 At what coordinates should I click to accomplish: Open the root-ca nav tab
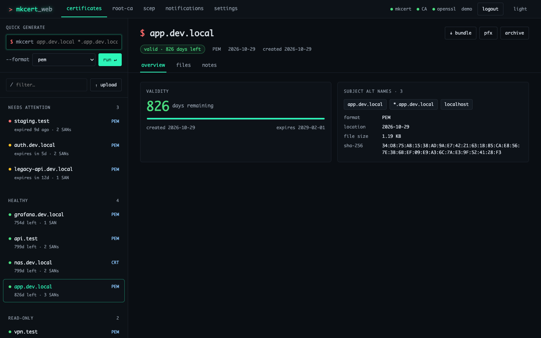click(x=122, y=9)
